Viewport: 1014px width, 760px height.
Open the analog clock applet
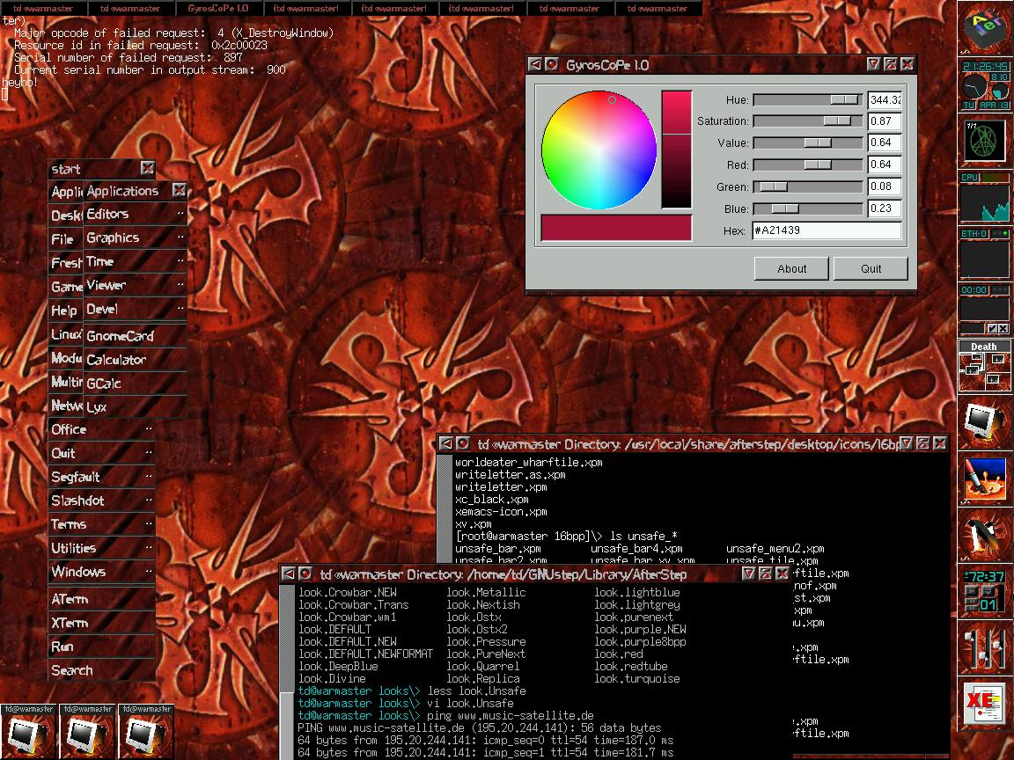pos(974,88)
